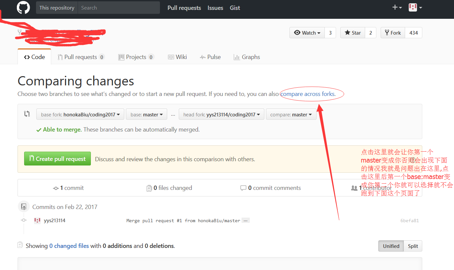Switch to the Graphs tab
The image size is (454, 270).
247,57
